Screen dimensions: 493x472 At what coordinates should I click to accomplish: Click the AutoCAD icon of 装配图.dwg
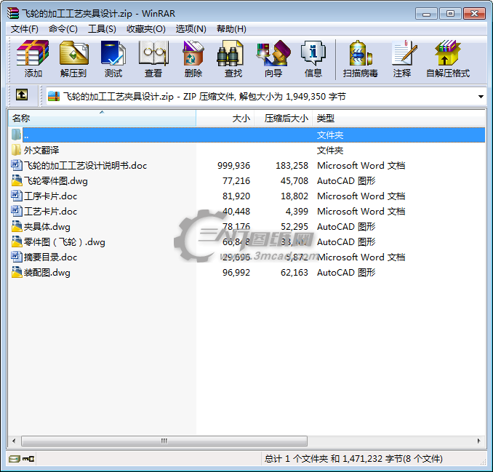(16, 272)
